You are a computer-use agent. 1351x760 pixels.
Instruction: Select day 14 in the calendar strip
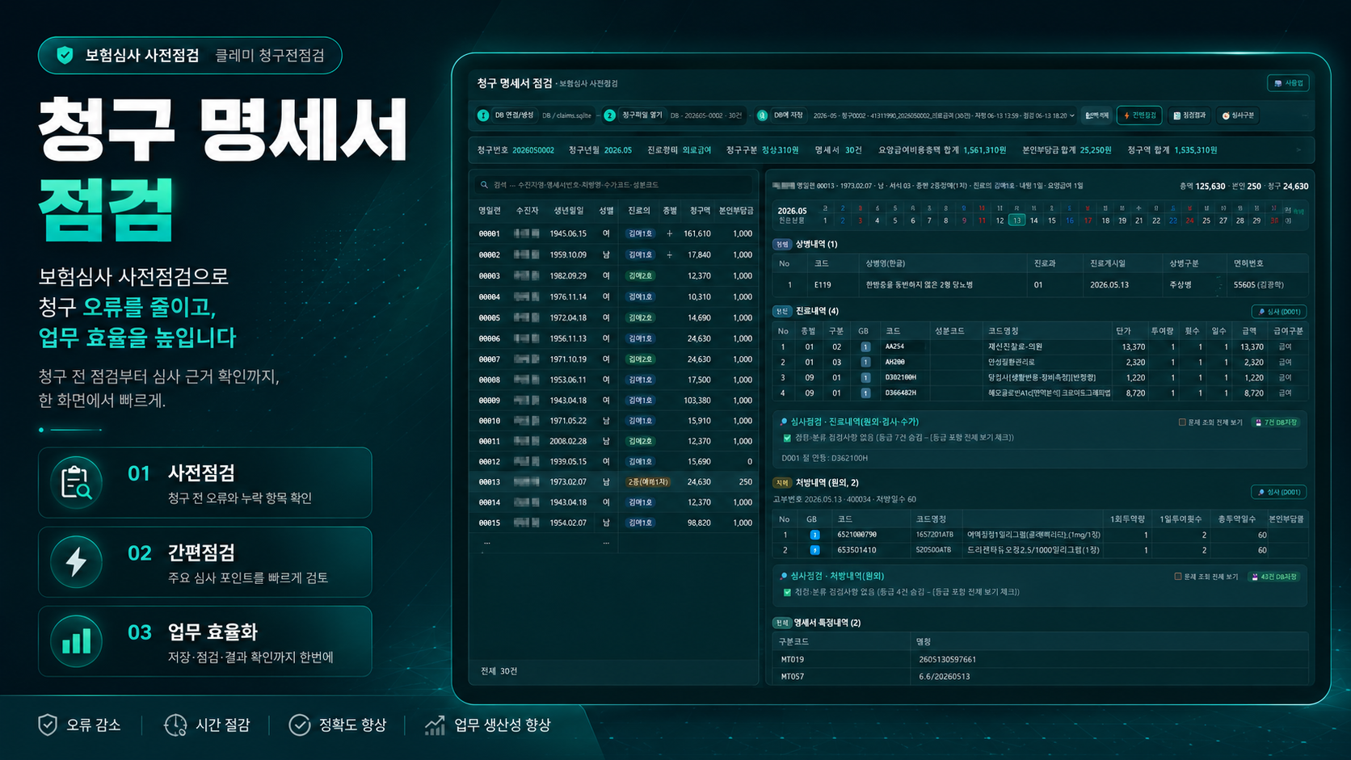(x=1033, y=220)
